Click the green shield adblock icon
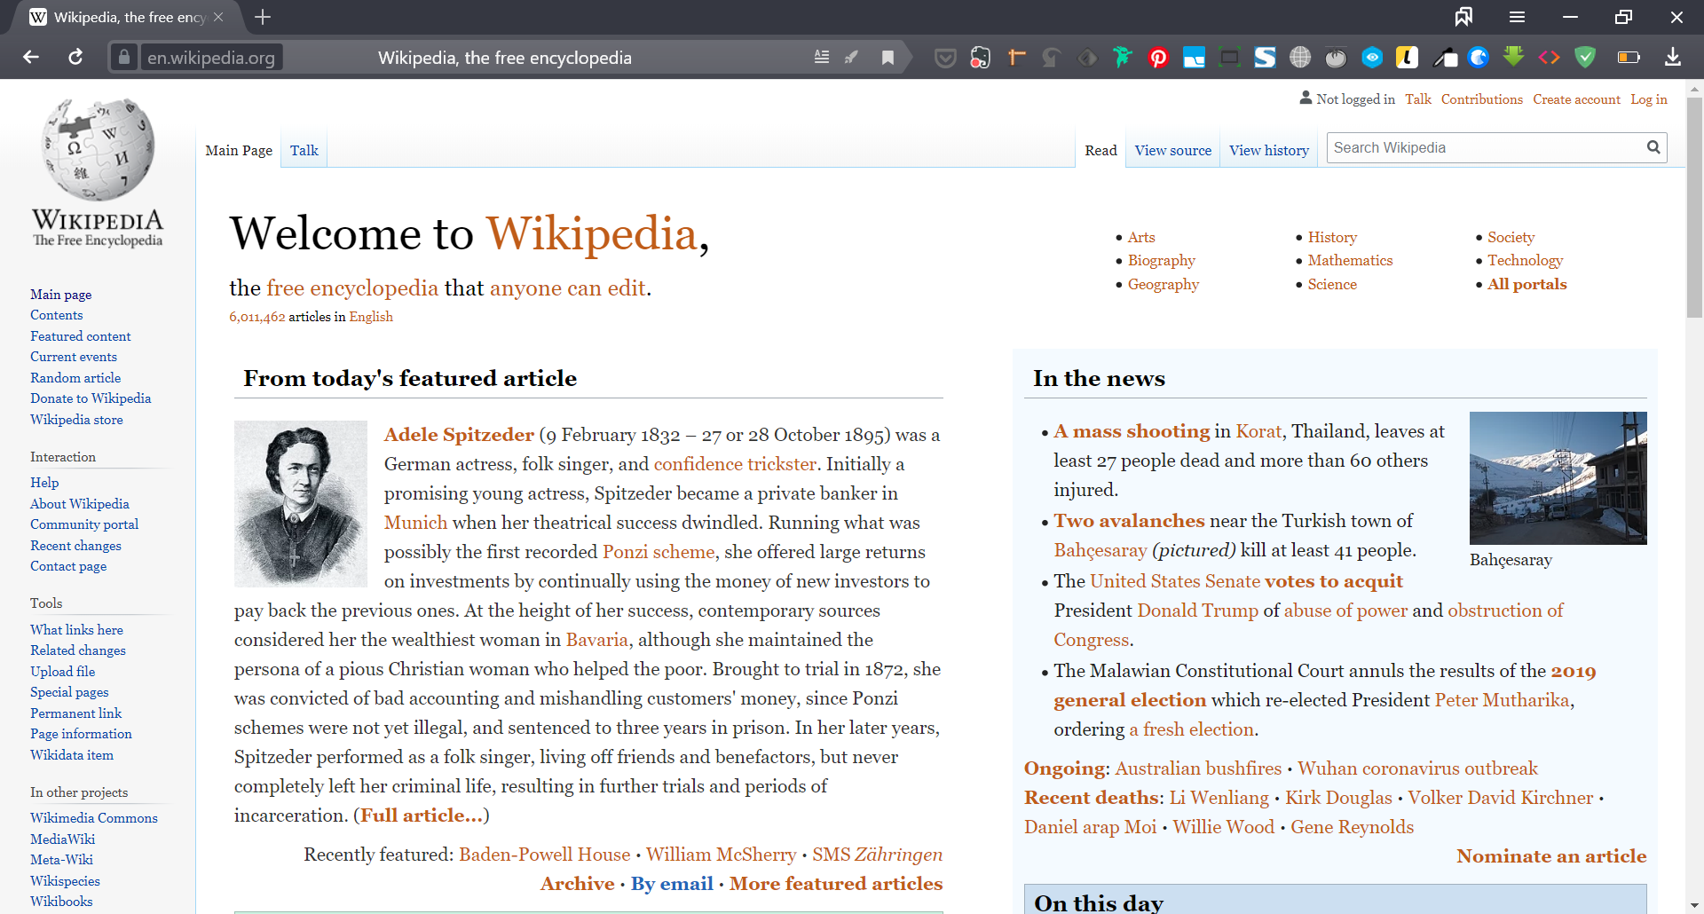The height and width of the screenshot is (914, 1704). [1585, 58]
